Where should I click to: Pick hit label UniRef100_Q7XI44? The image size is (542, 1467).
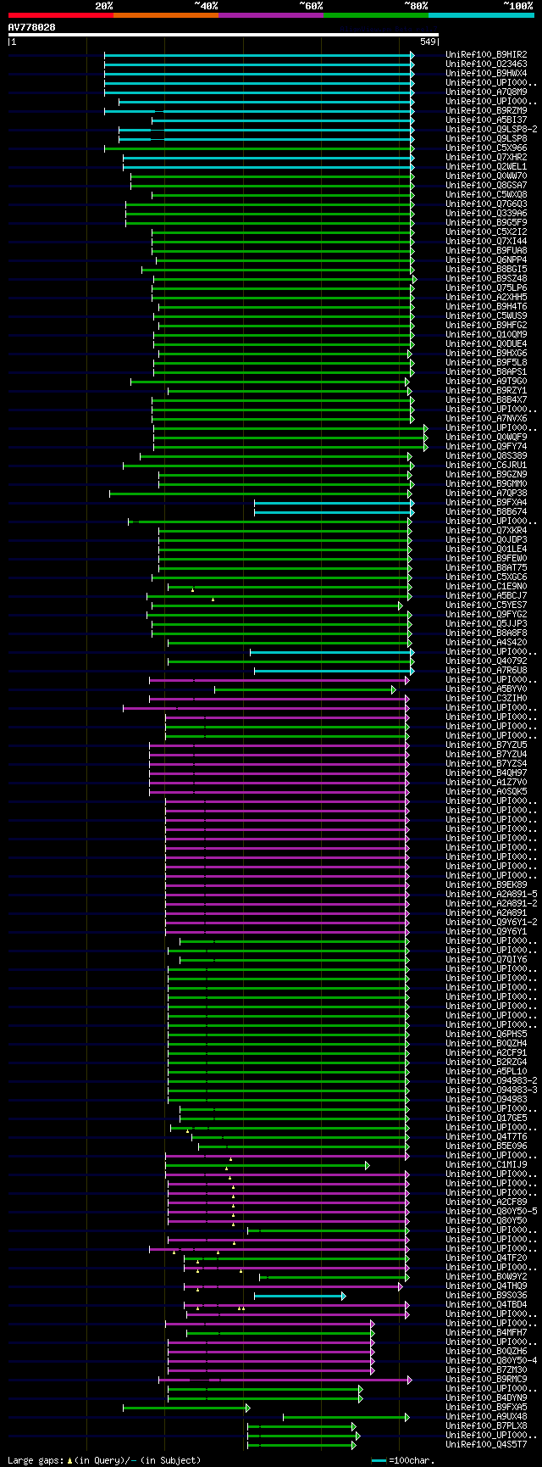(486, 242)
